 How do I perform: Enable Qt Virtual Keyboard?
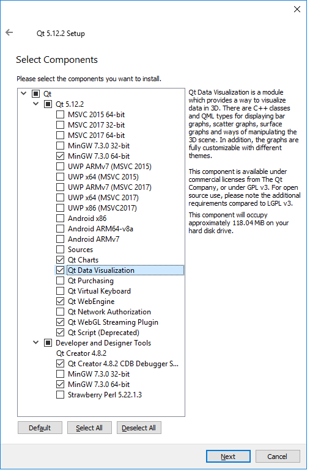pos(60,291)
